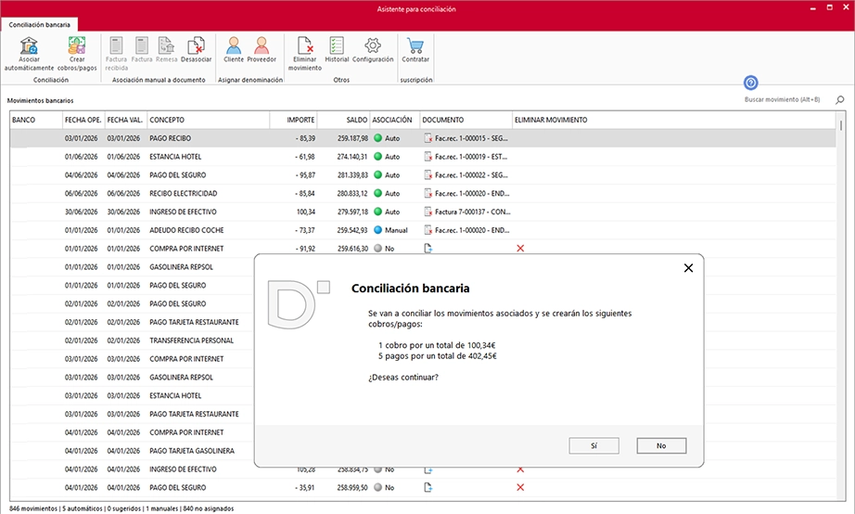Click the Desasociar icon

pyautogui.click(x=196, y=45)
